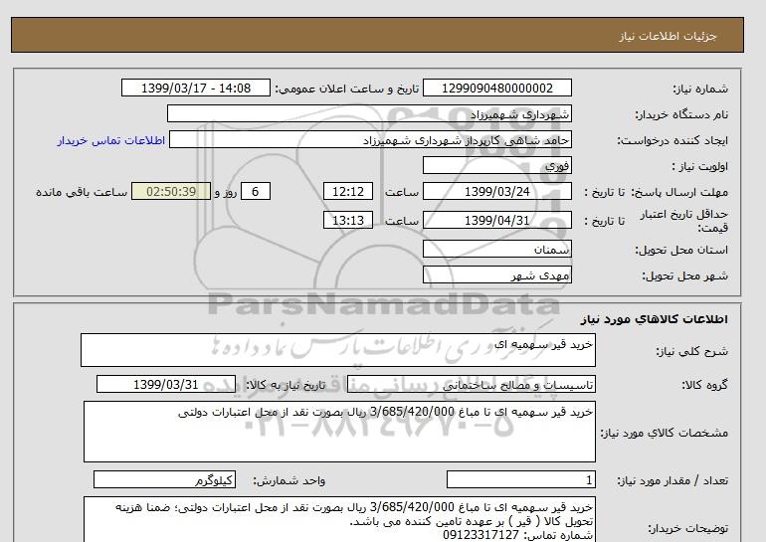Click the label واحد شمارش
The height and width of the screenshot is (542, 766).
[288, 480]
